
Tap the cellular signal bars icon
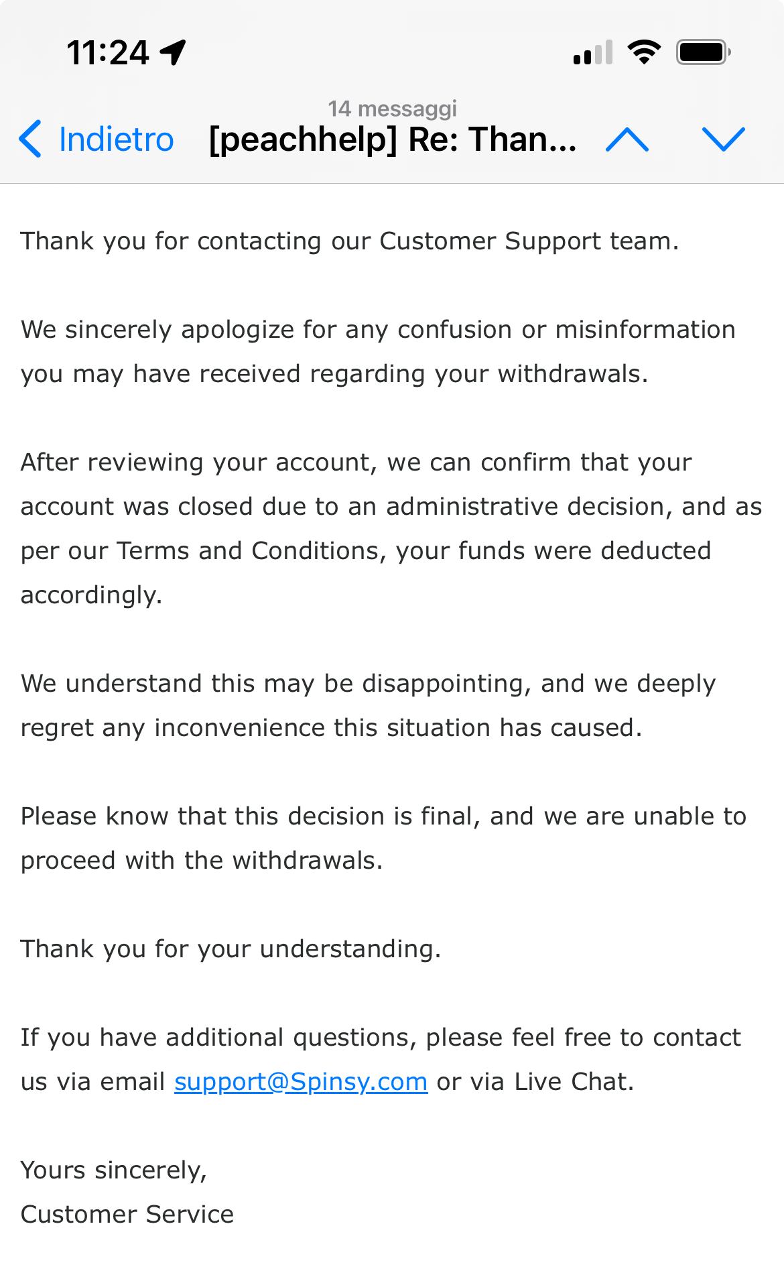[x=592, y=53]
